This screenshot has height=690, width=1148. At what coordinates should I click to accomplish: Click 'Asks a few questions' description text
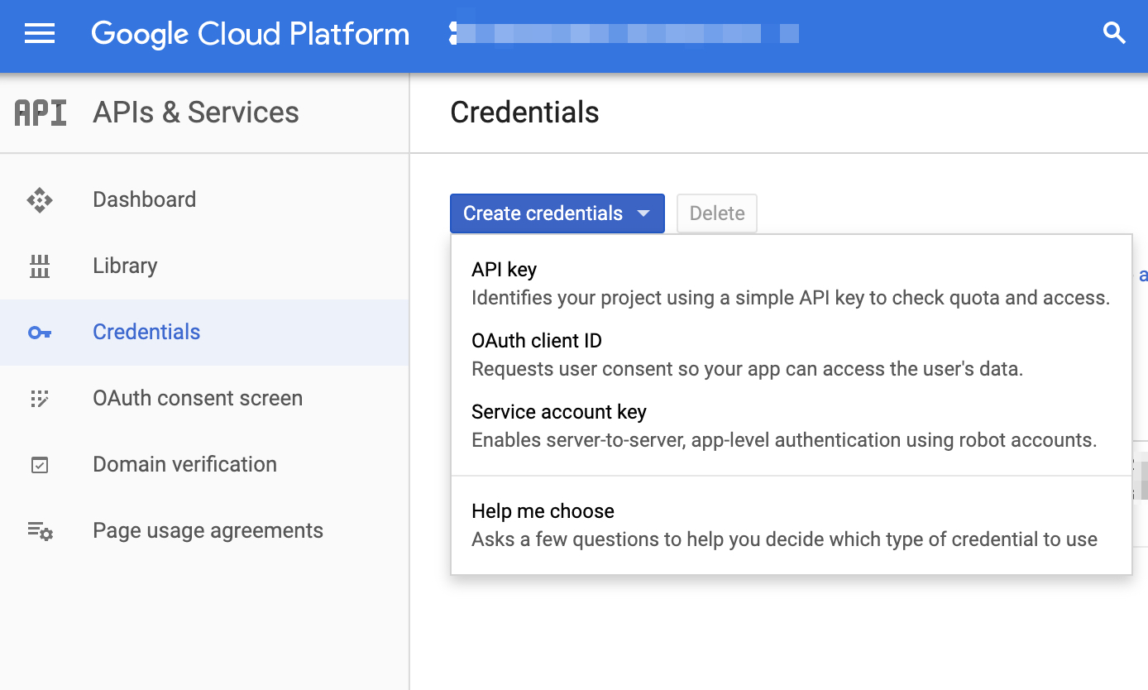(784, 539)
